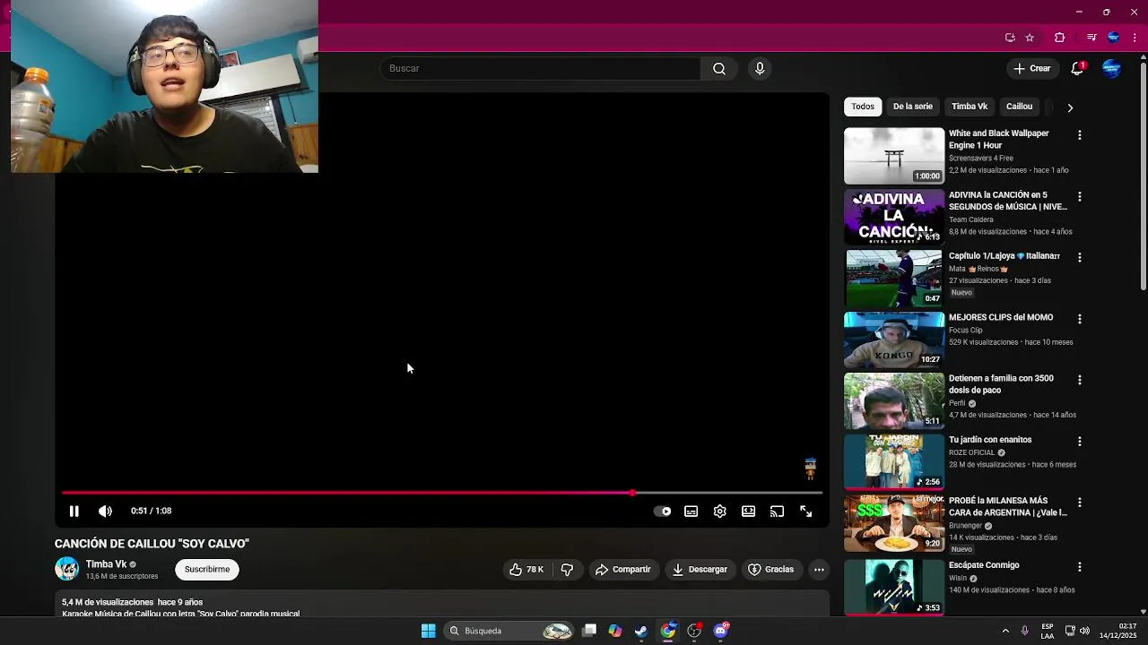
Task: Open the Timba Vk channel name link
Action: click(106, 564)
